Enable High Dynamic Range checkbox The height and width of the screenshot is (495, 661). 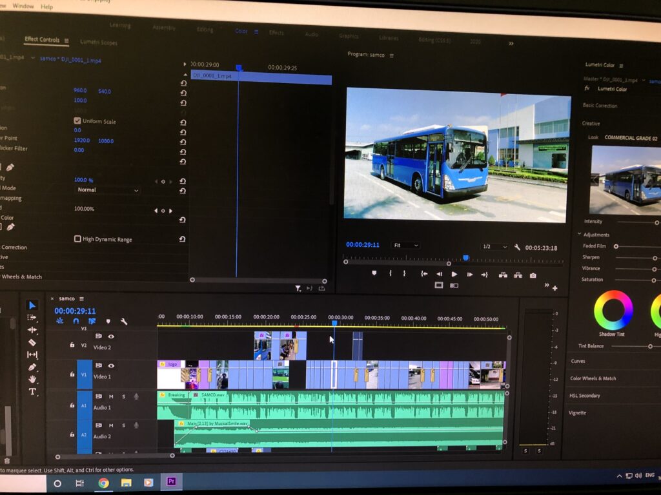click(77, 238)
